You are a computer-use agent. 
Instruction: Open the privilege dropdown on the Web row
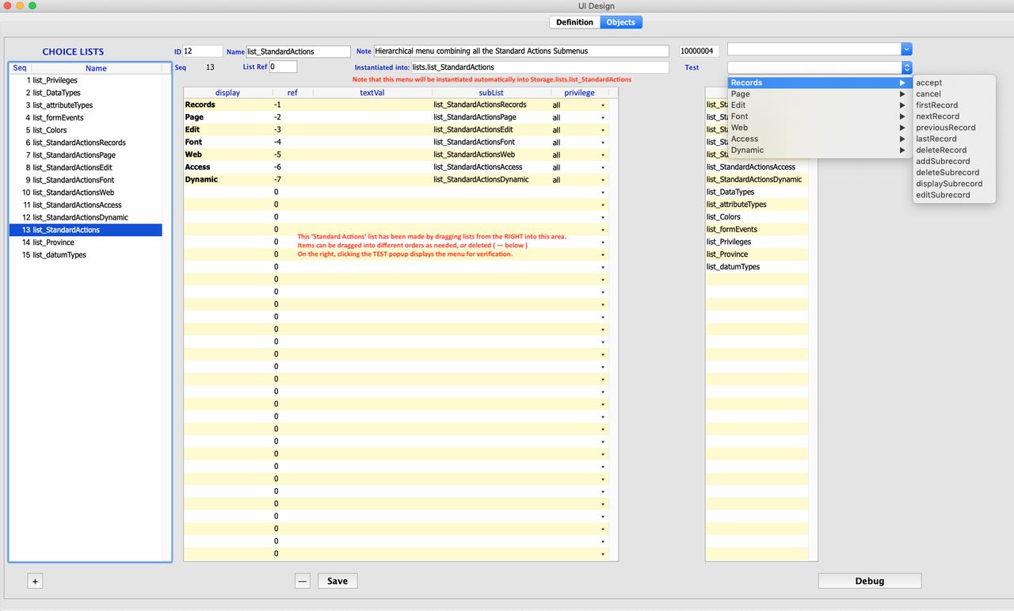pyautogui.click(x=604, y=154)
